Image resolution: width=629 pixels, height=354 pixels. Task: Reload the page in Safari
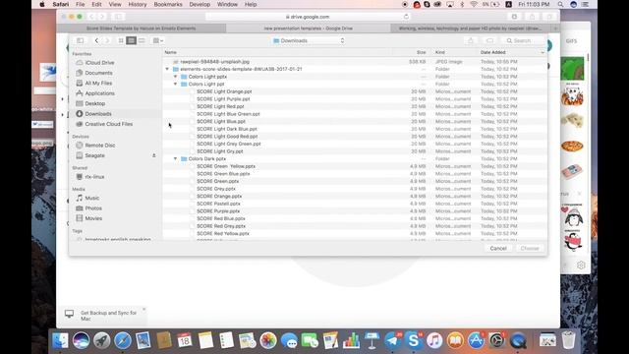coord(406,17)
